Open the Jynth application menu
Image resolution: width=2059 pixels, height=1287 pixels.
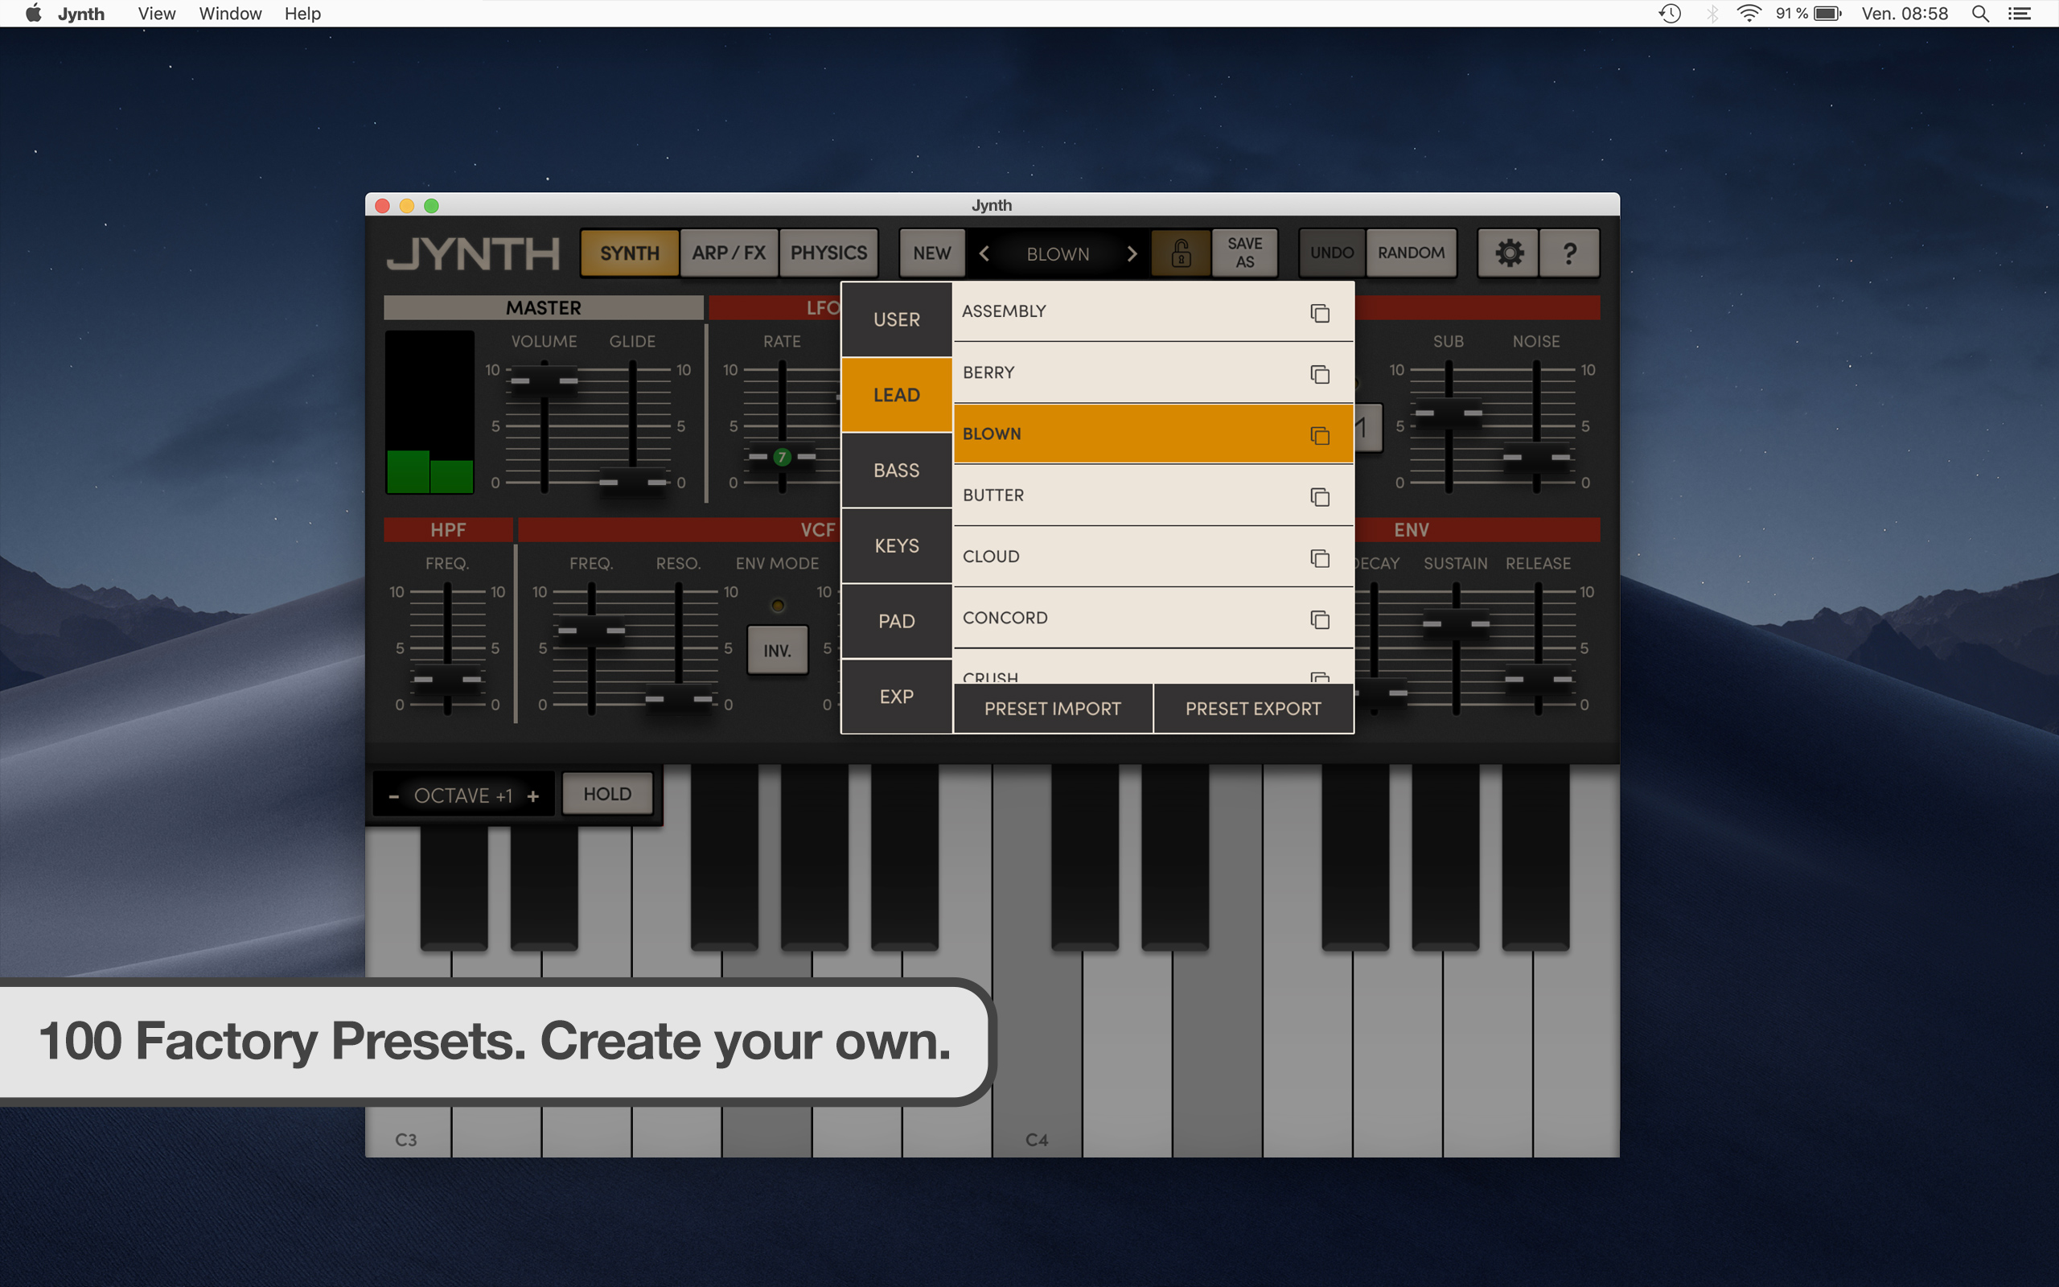point(80,13)
